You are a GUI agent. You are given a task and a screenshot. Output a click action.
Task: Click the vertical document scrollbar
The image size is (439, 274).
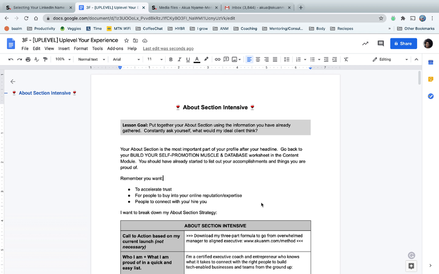click(x=419, y=78)
